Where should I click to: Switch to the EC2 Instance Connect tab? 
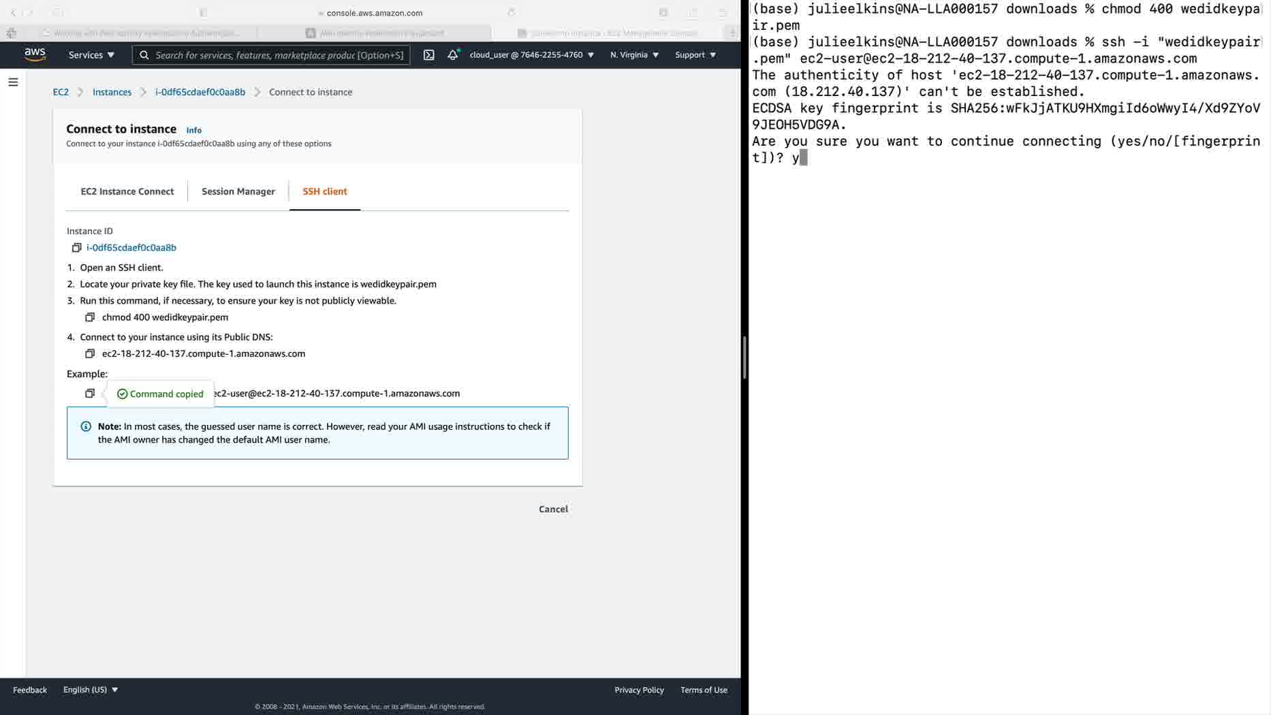pos(127,191)
